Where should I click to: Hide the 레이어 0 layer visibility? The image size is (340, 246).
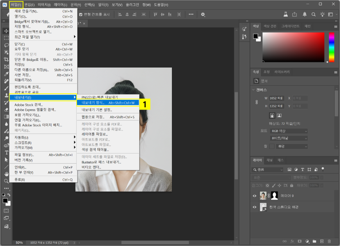(254, 196)
